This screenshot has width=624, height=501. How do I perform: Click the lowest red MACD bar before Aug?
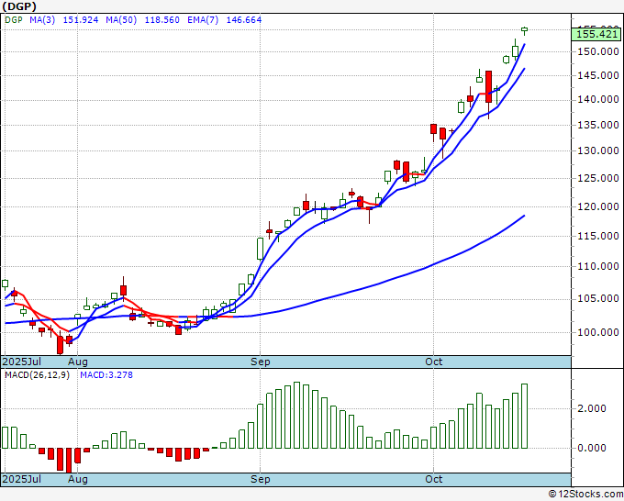coord(69,461)
